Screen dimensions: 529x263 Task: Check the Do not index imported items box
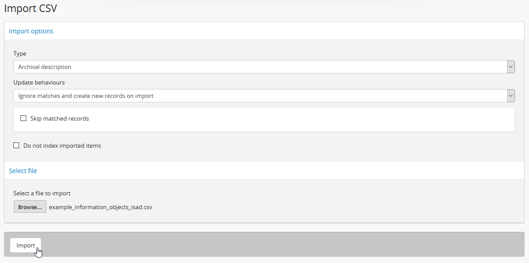coord(16,146)
